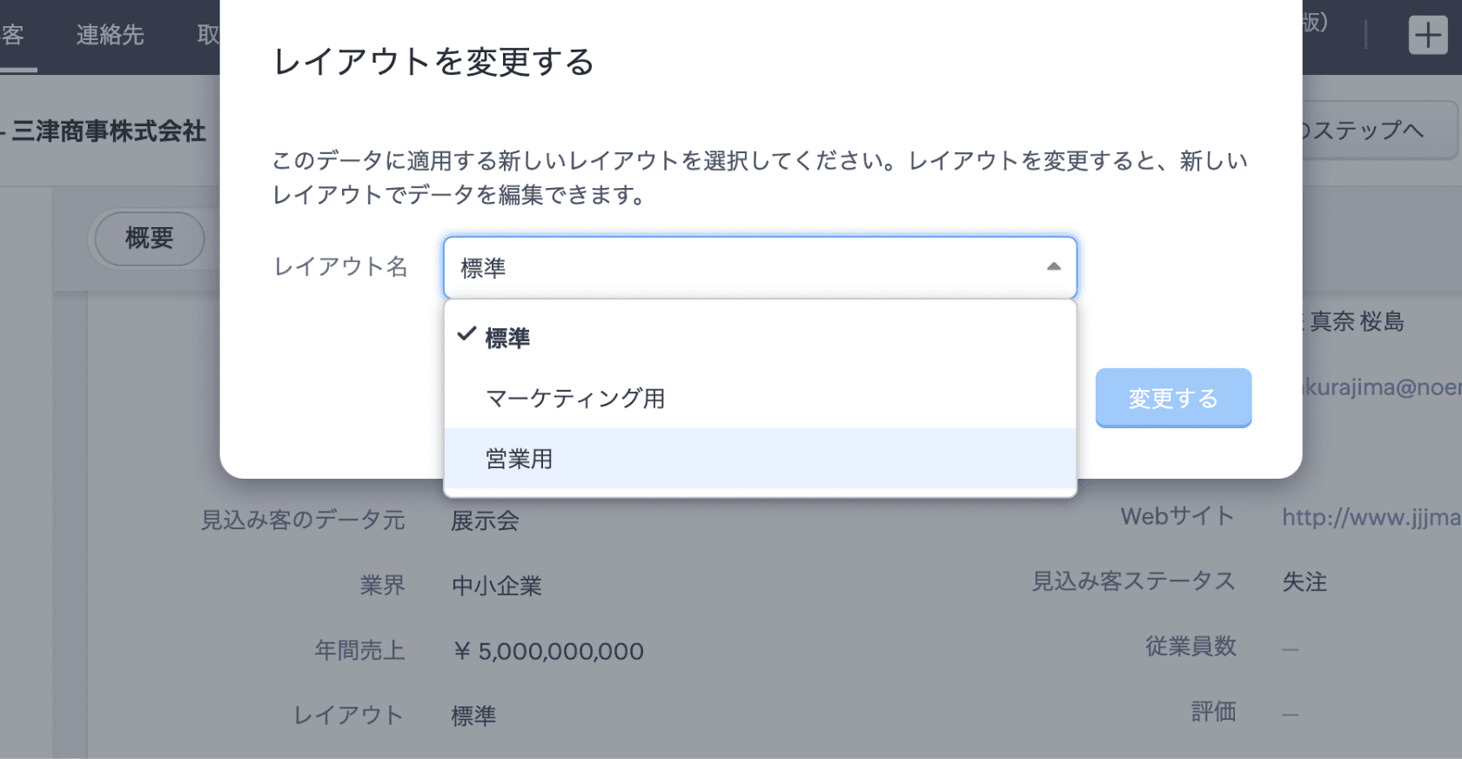Click the caret arrow in layout combo box
This screenshot has width=1462, height=759.
point(1054,267)
